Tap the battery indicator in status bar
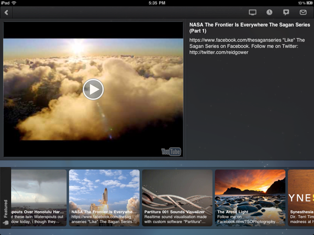 pos(309,3)
